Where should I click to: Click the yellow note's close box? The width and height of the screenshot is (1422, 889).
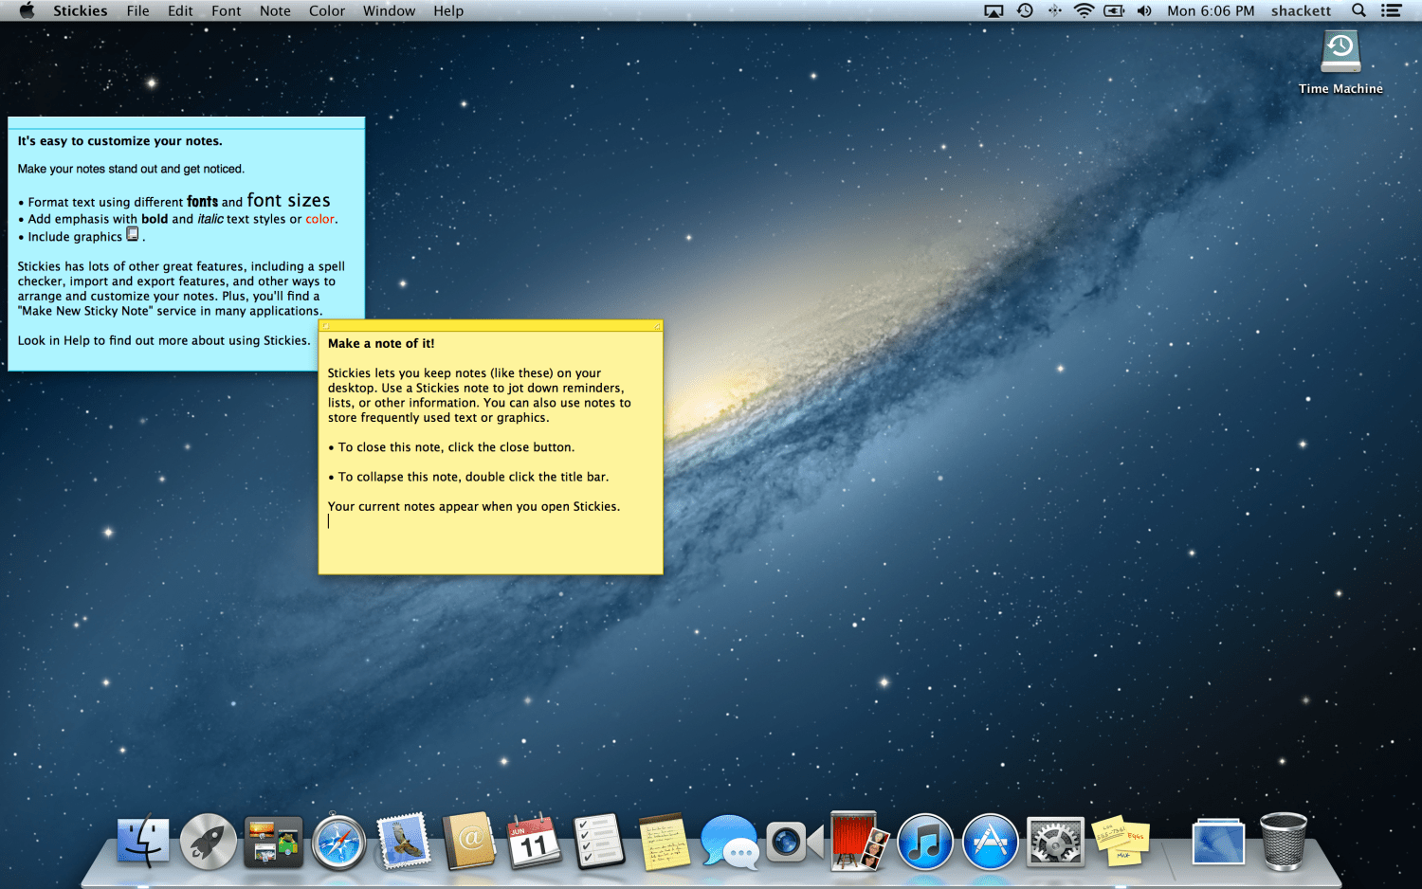(x=325, y=326)
